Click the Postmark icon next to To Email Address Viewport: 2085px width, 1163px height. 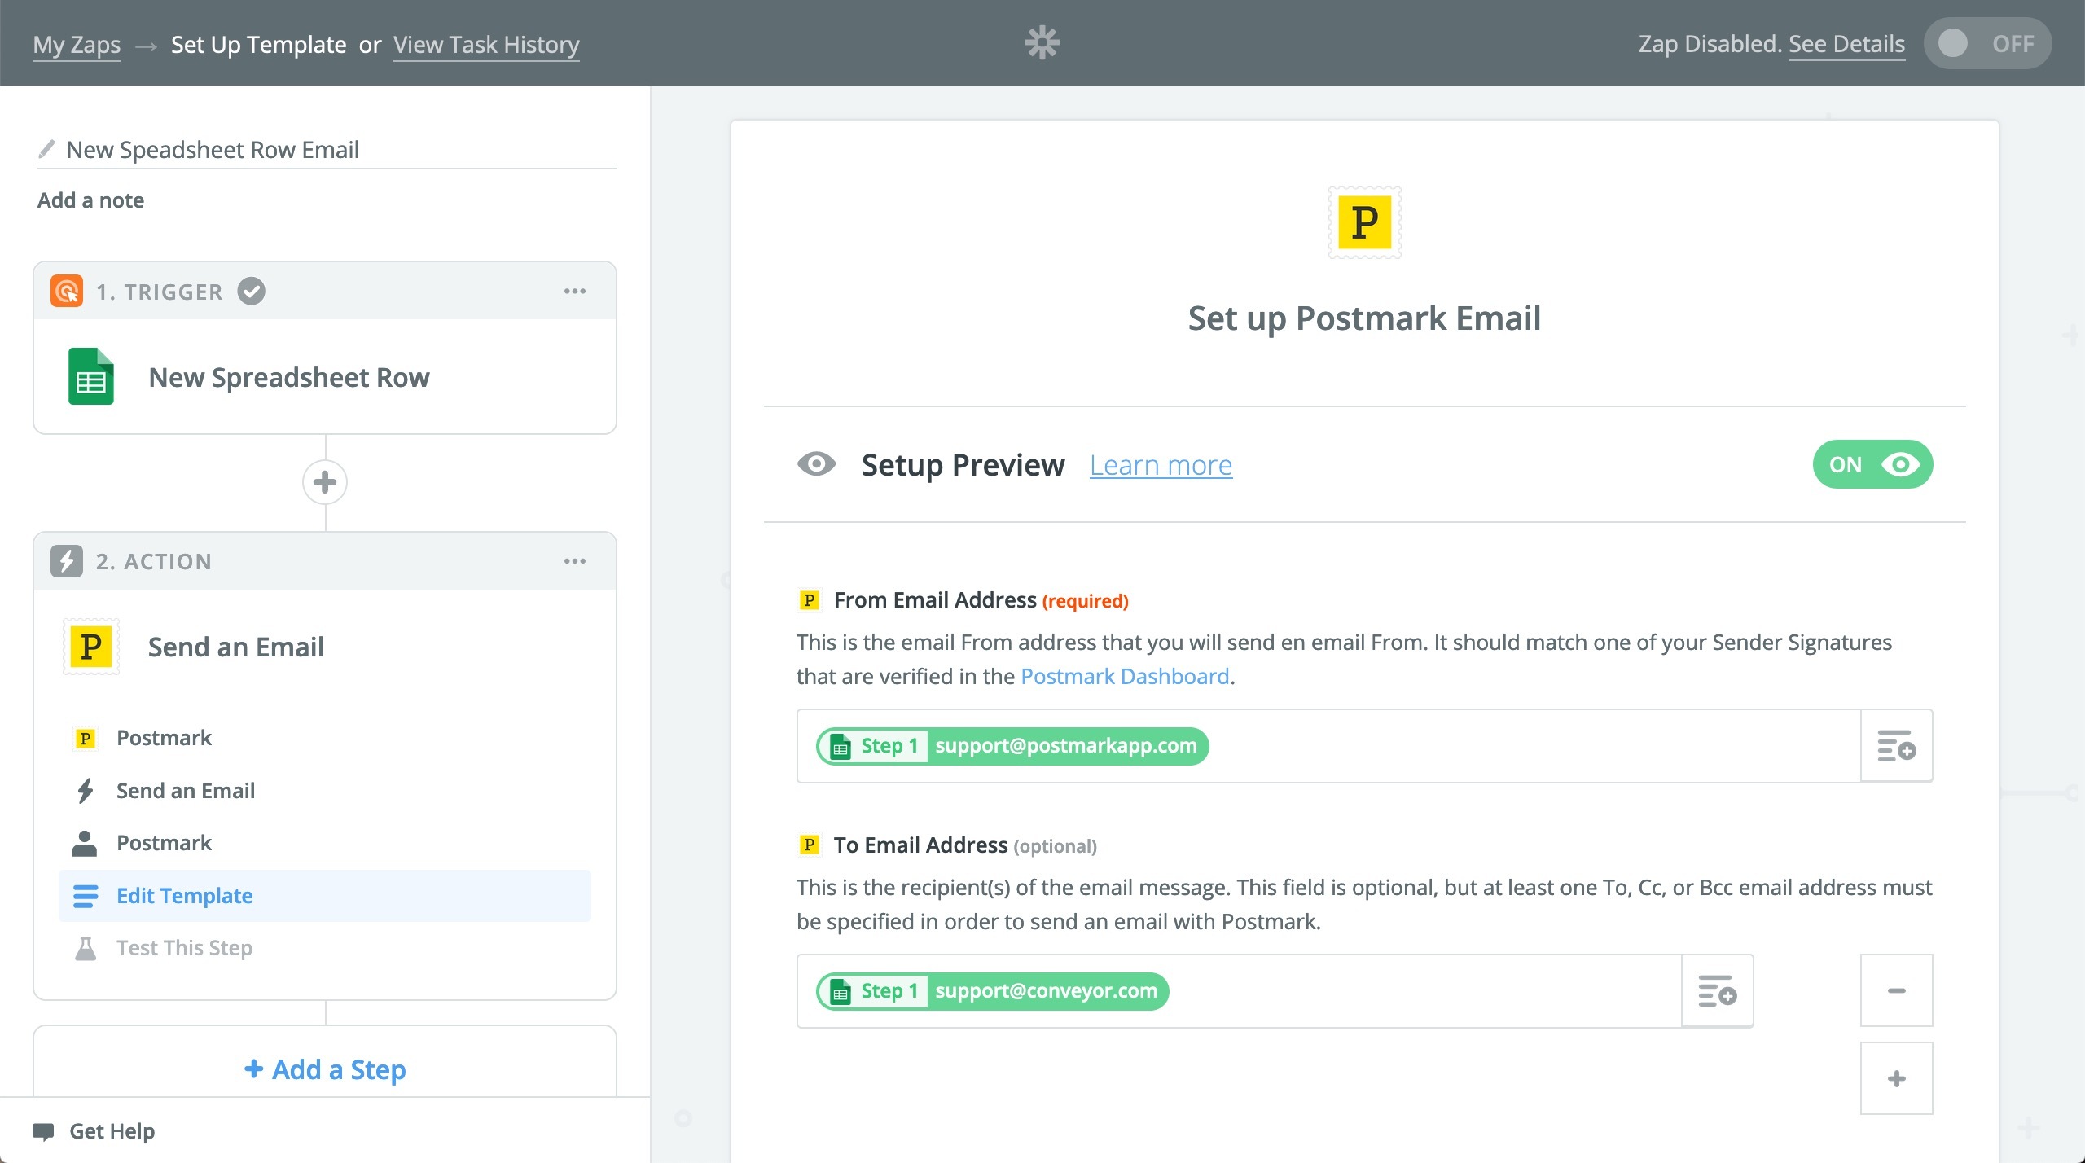[x=809, y=845]
